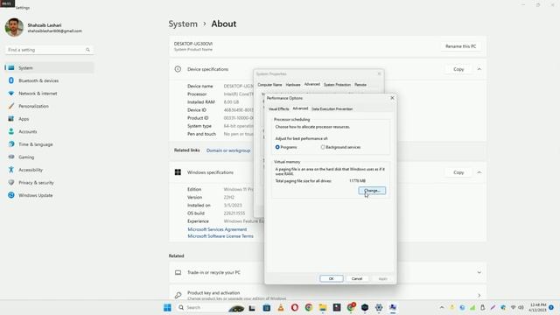The height and width of the screenshot is (315, 560).
Task: Click Rename this PC button
Action: click(461, 46)
